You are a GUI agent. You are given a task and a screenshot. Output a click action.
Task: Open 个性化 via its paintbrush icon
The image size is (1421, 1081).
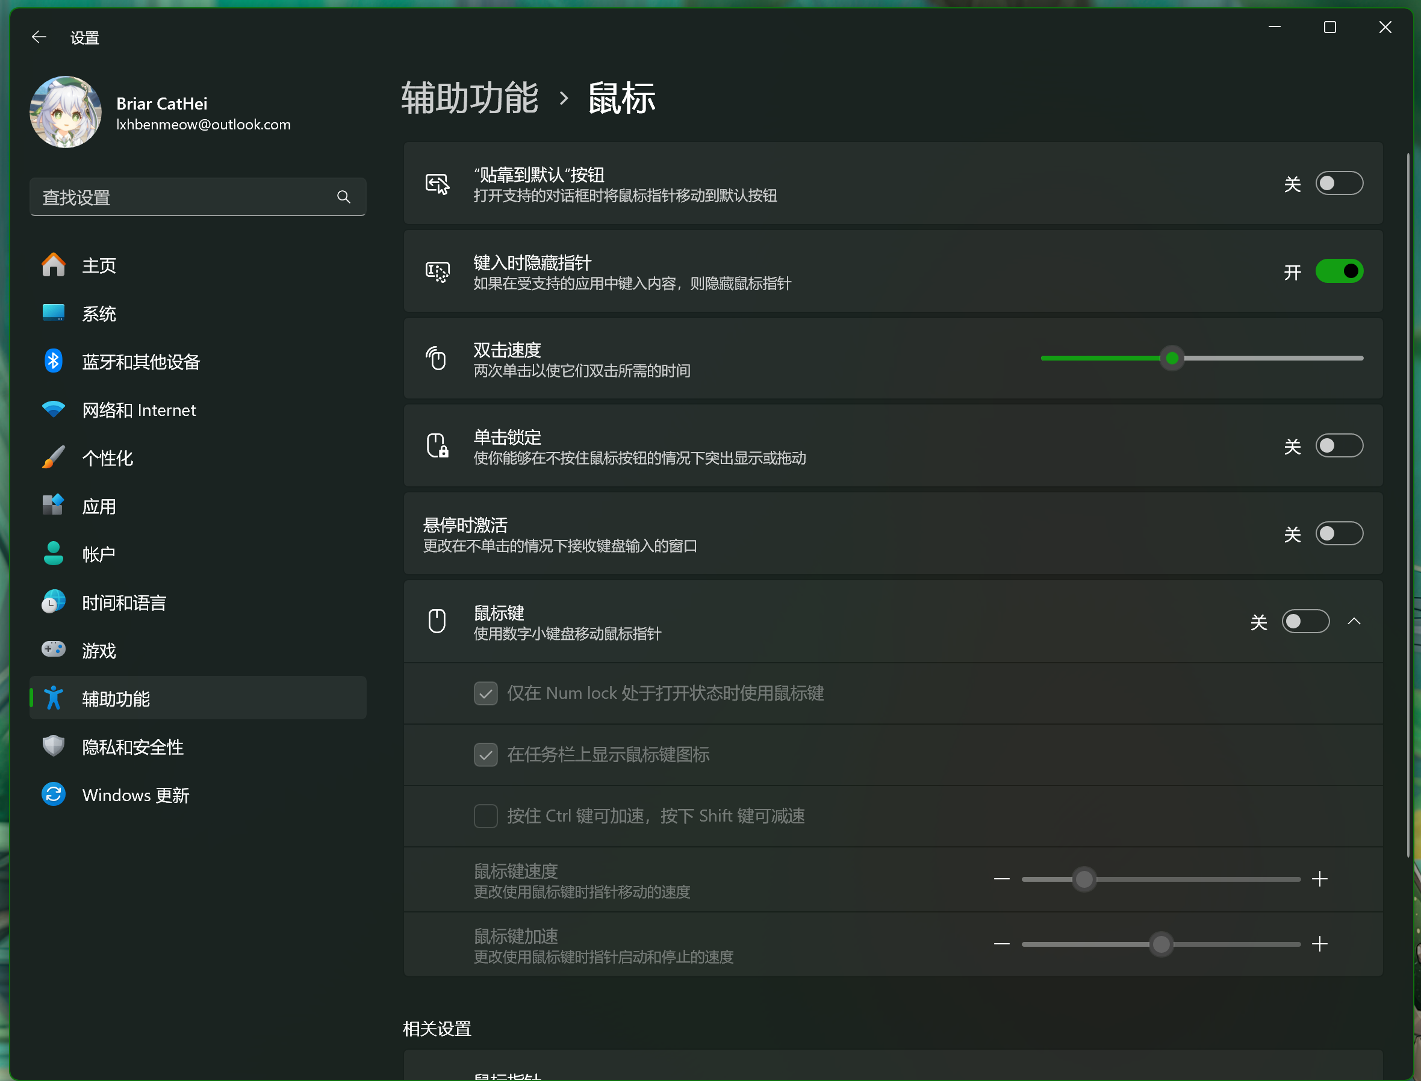(x=53, y=457)
